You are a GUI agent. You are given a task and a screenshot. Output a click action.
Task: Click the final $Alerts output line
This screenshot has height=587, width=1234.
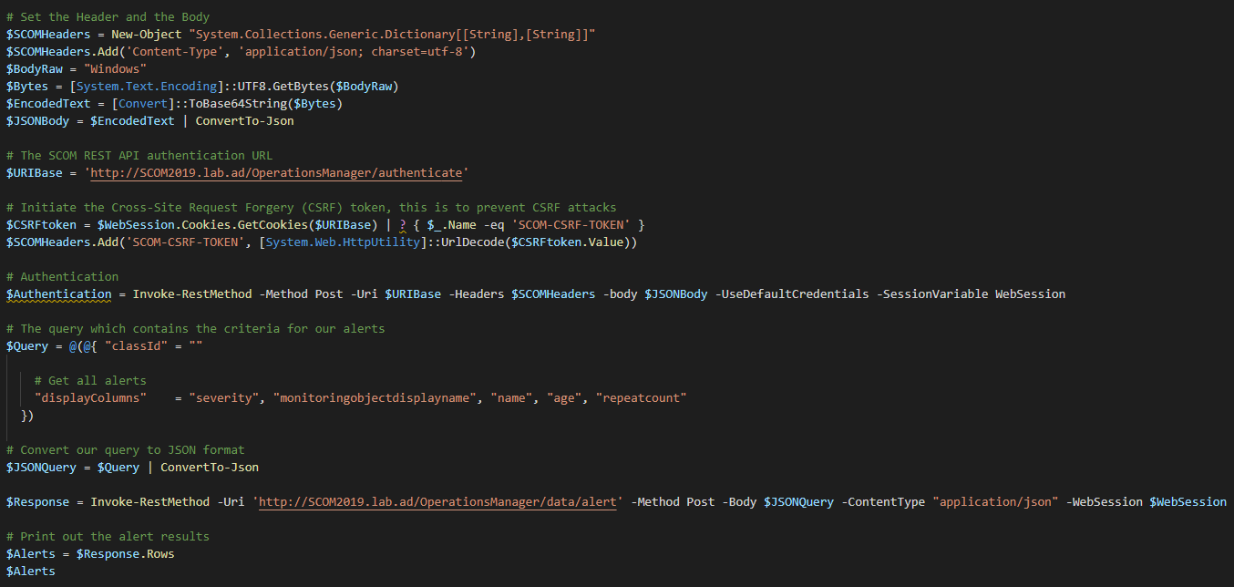tap(30, 572)
